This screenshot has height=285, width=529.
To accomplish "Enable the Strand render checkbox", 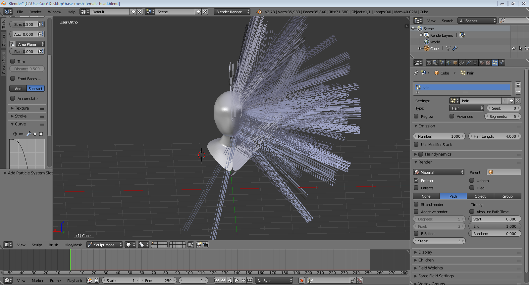I will coord(416,204).
